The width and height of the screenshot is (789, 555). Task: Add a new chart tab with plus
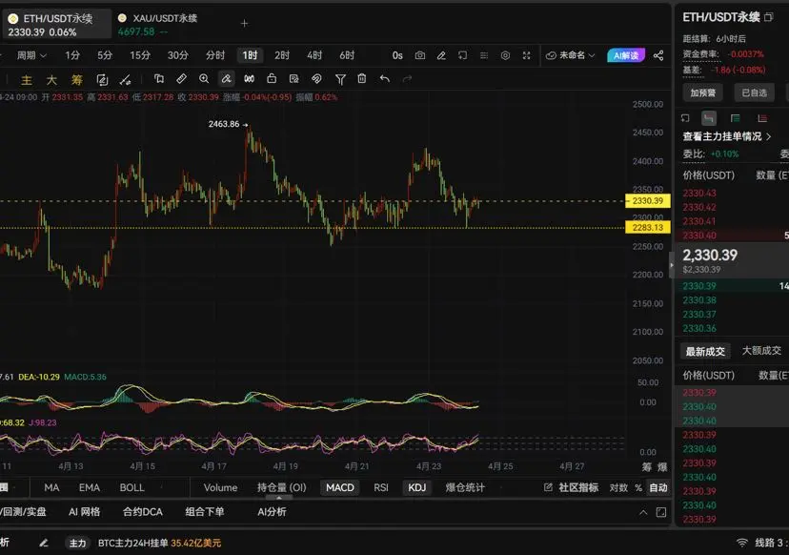point(244,23)
